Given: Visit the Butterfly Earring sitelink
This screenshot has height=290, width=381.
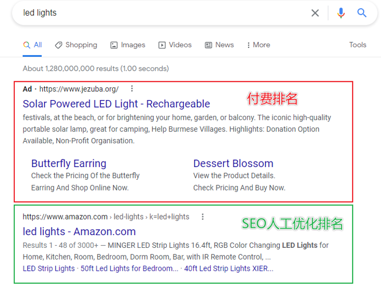Looking at the screenshot, I should pyautogui.click(x=69, y=164).
